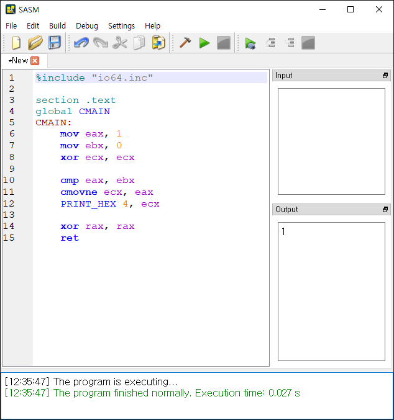Click the debug step into icon

pos(290,43)
